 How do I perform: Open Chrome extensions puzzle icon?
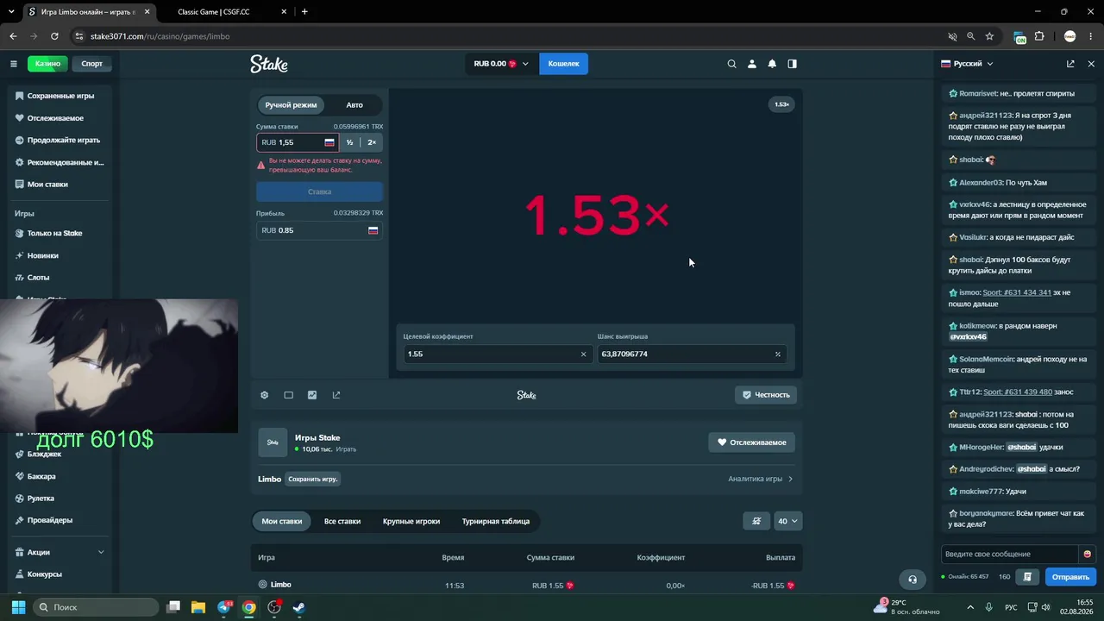1039,36
